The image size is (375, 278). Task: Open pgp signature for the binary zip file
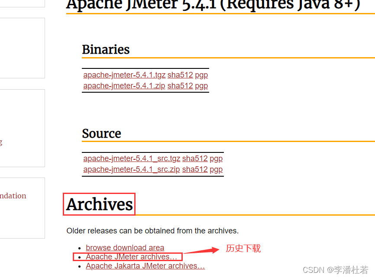click(201, 86)
